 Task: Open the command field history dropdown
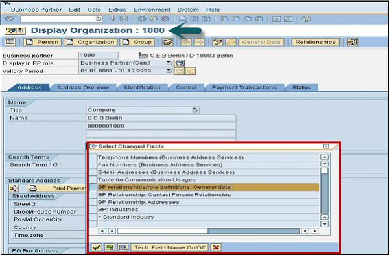pos(99,19)
